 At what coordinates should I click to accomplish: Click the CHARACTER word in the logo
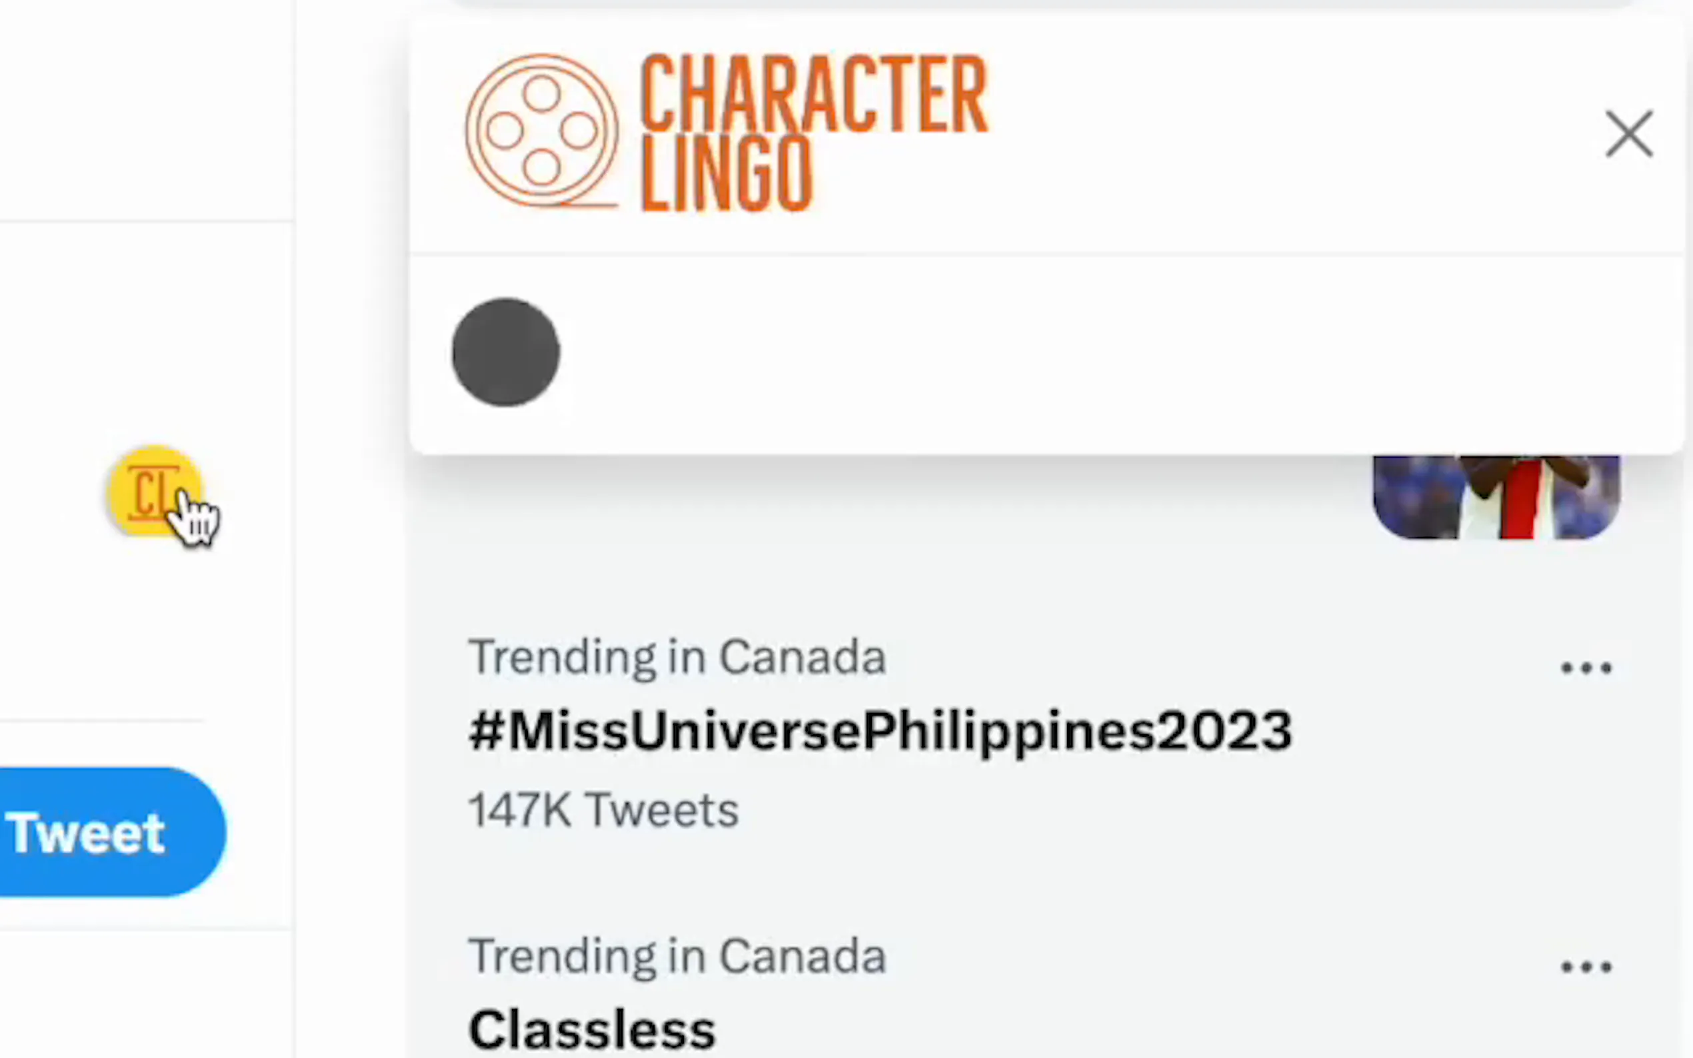(813, 95)
